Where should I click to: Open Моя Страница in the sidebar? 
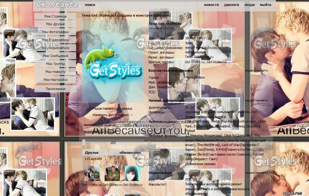[x=55, y=17]
